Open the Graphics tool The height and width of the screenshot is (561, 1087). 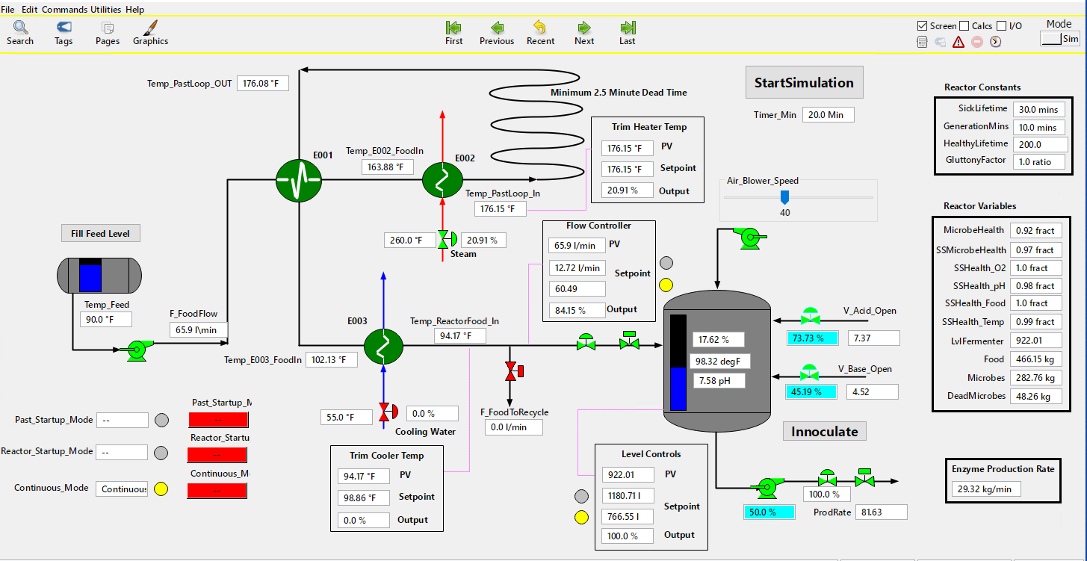(x=150, y=33)
